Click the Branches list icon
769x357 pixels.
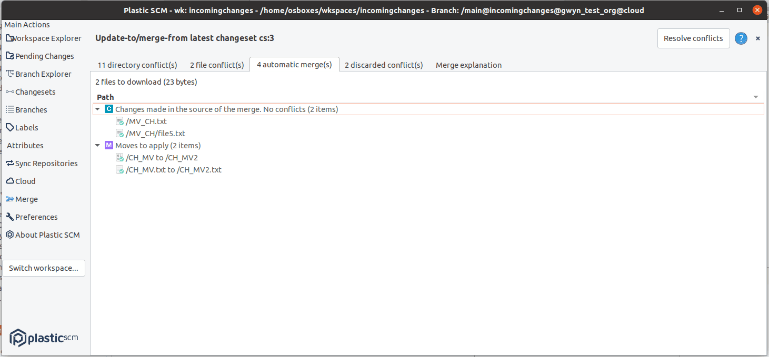pyautogui.click(x=10, y=110)
